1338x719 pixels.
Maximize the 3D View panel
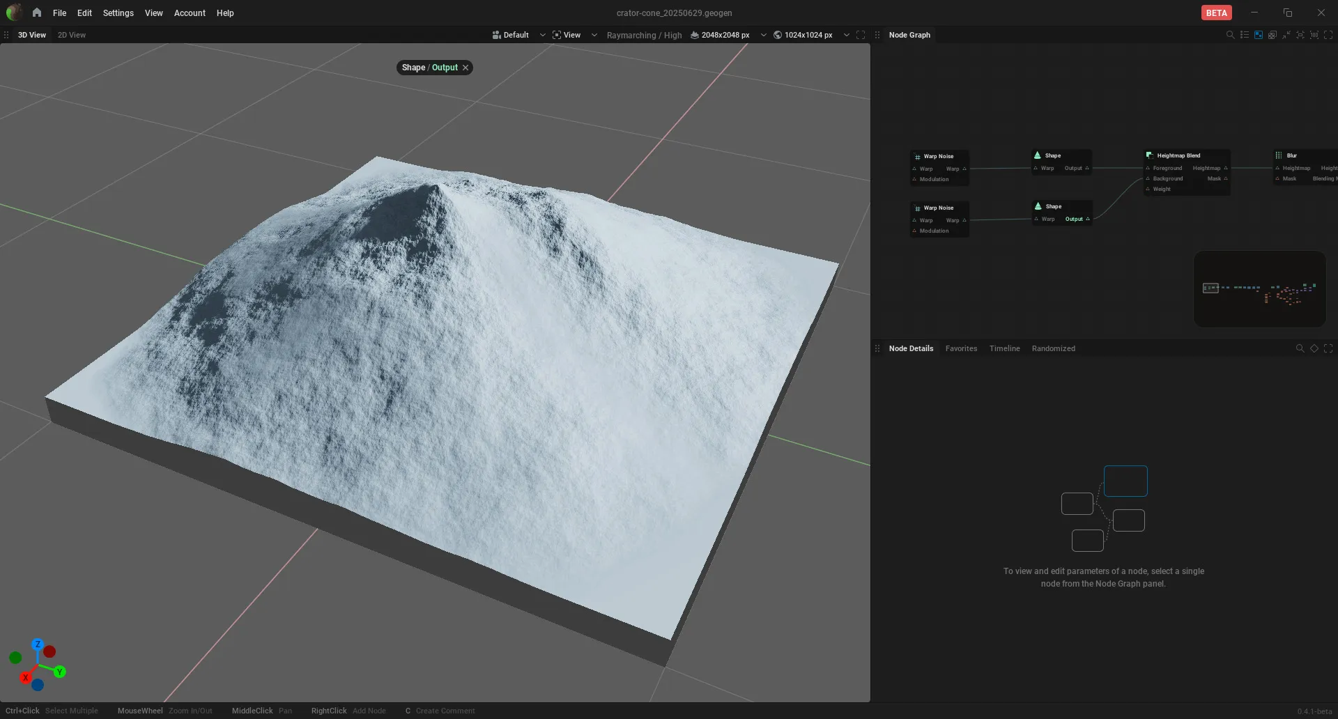tap(861, 35)
